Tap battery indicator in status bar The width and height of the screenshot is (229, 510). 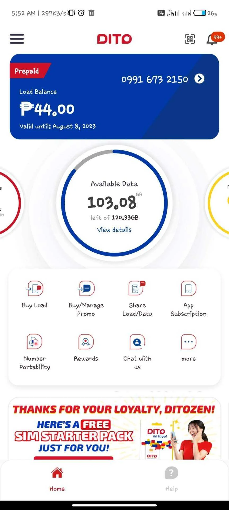point(200,13)
